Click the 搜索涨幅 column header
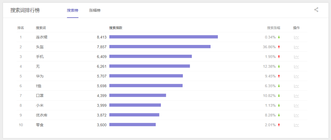 [x=273, y=28]
